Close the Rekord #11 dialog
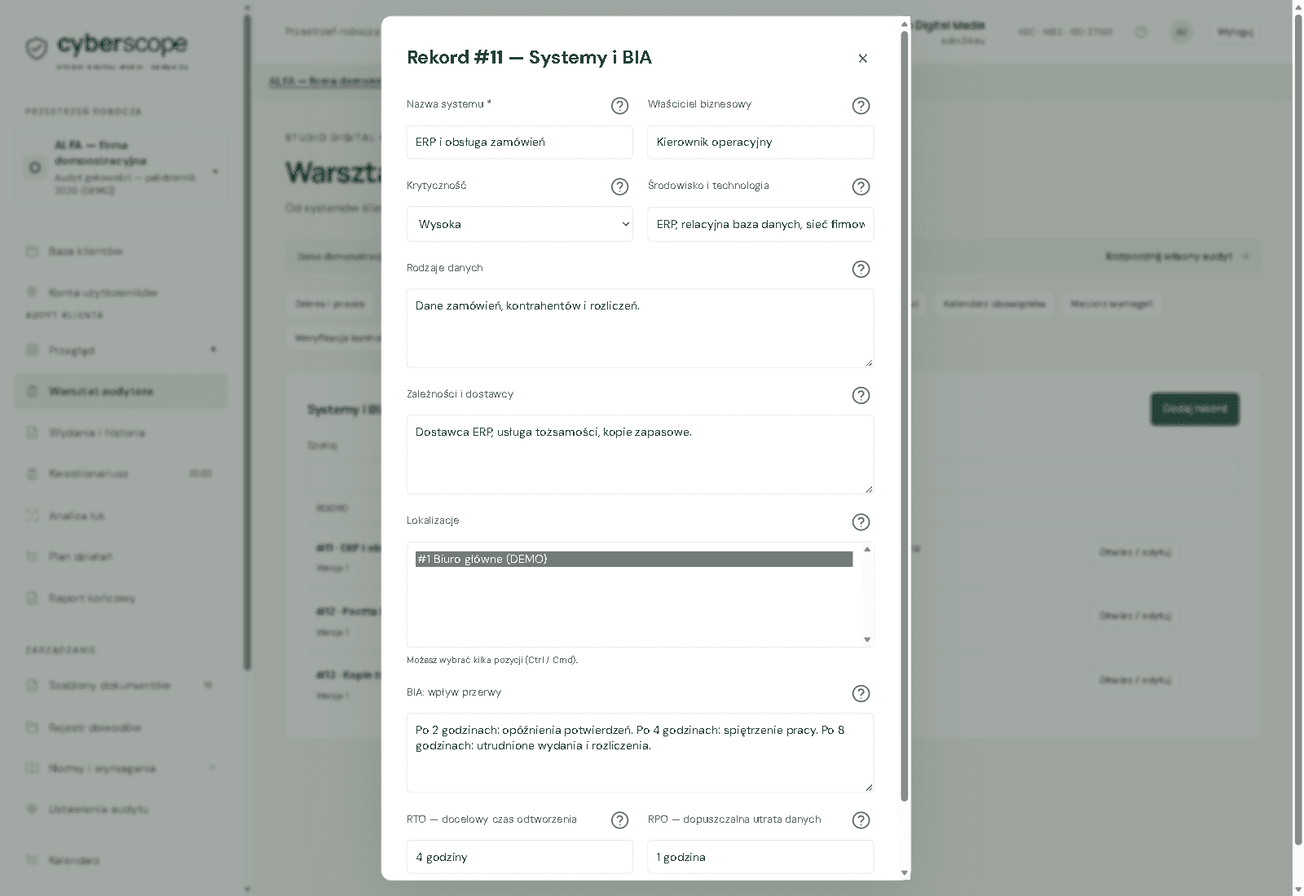 862,58
